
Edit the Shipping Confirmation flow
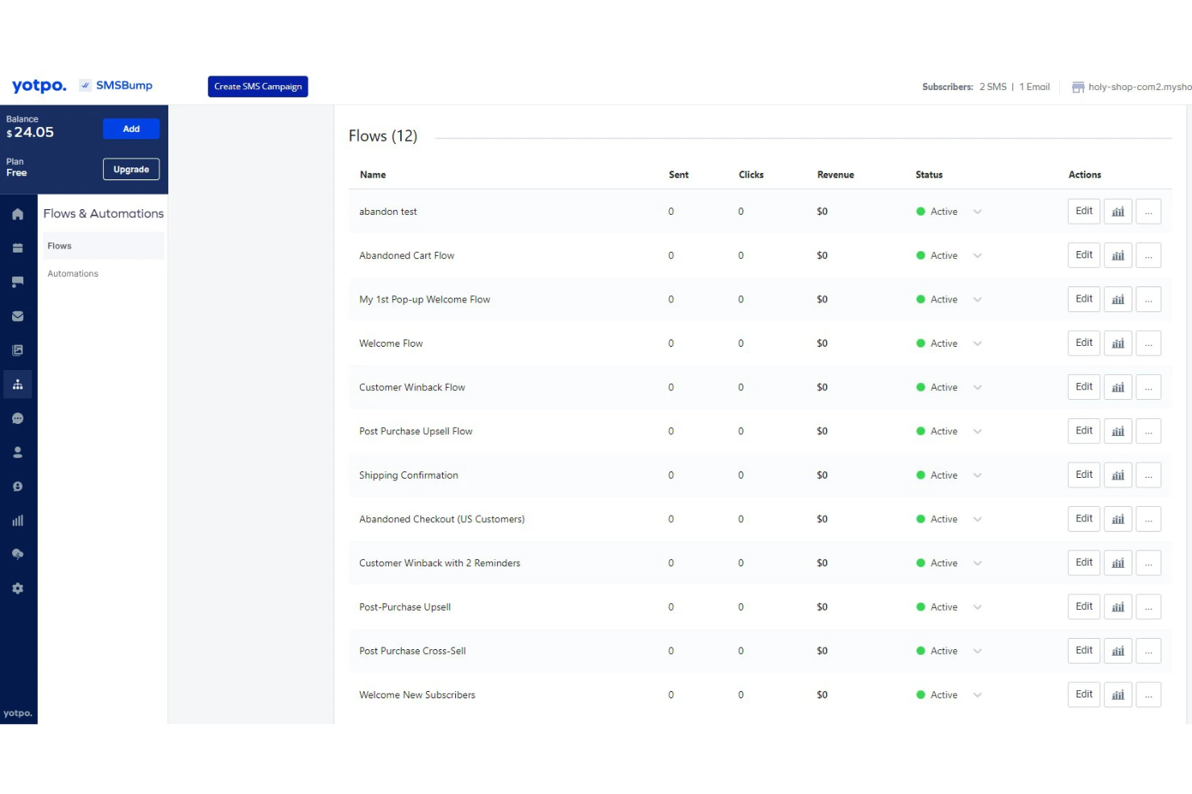point(1082,475)
